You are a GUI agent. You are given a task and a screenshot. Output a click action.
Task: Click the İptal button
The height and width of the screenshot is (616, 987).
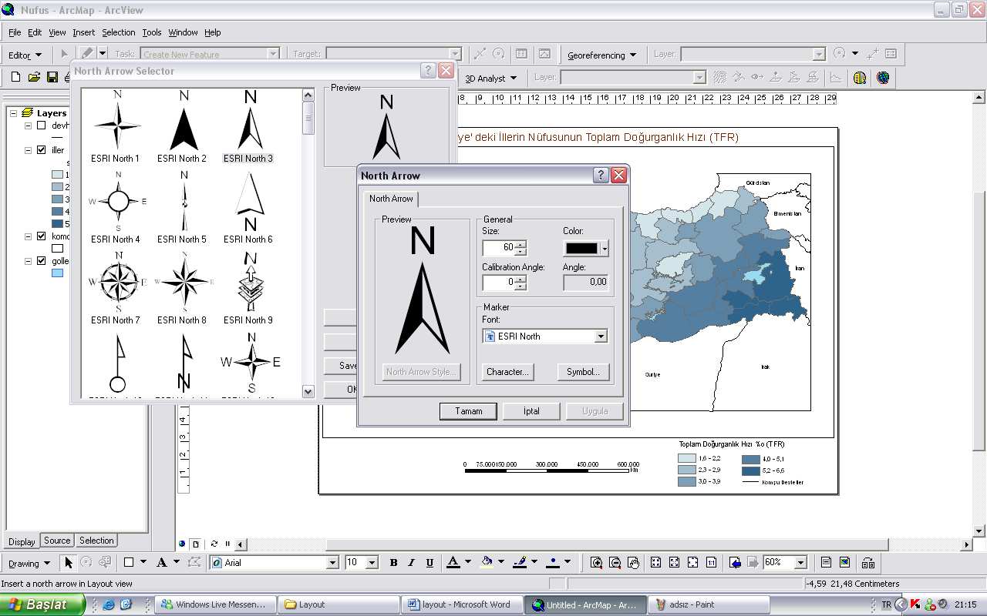click(531, 411)
